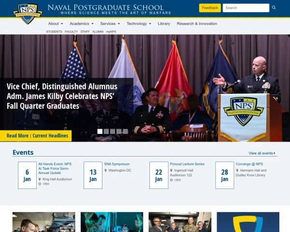Click the NPS shield logo in header

tap(28, 14)
